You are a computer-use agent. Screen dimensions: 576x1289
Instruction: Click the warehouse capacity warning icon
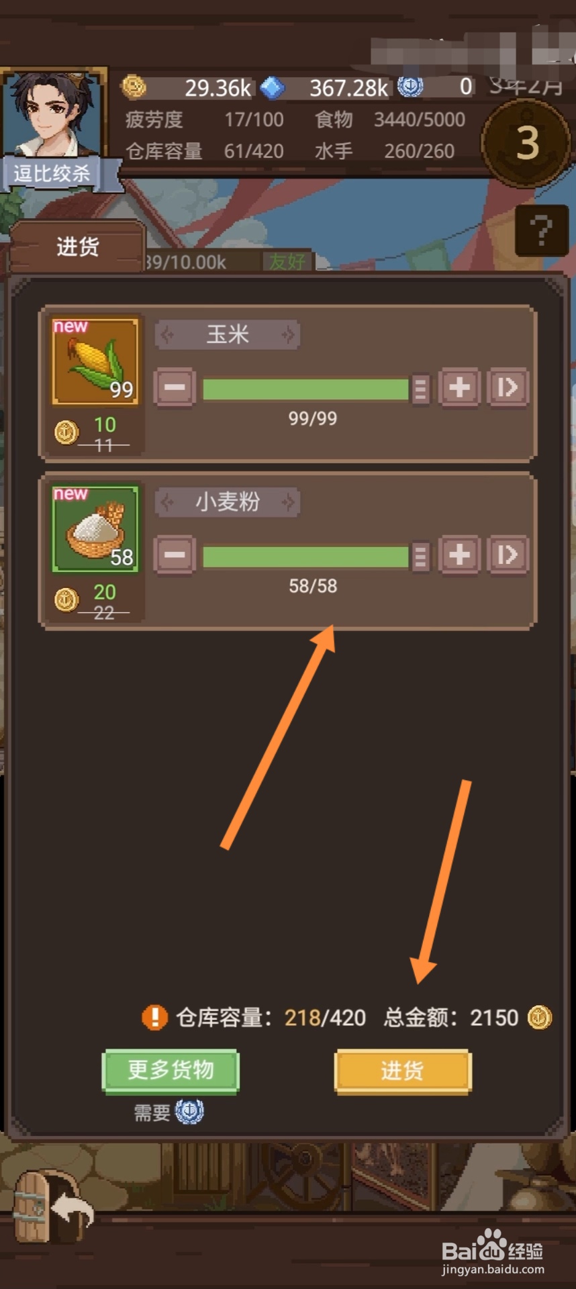tap(154, 1017)
